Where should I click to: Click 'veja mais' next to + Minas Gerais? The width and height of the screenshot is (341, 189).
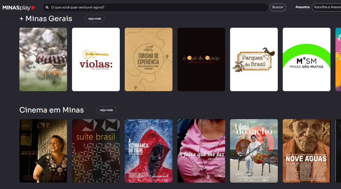tap(94, 19)
